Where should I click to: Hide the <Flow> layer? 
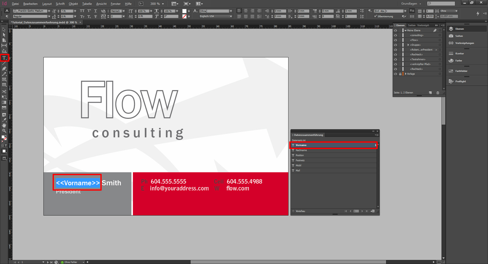[x=395, y=40]
